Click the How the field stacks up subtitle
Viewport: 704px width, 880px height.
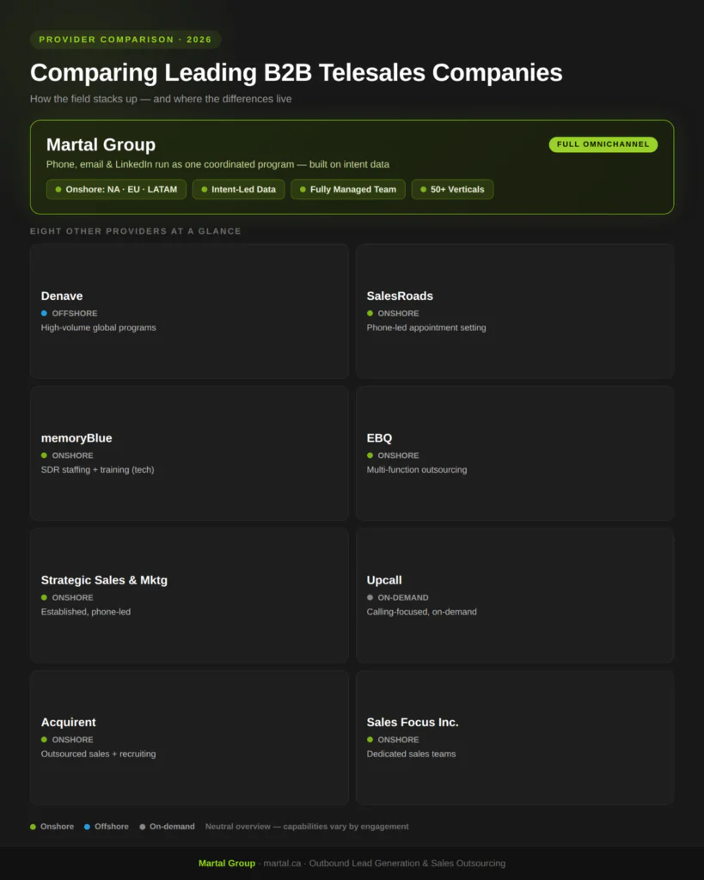pyautogui.click(x=161, y=99)
